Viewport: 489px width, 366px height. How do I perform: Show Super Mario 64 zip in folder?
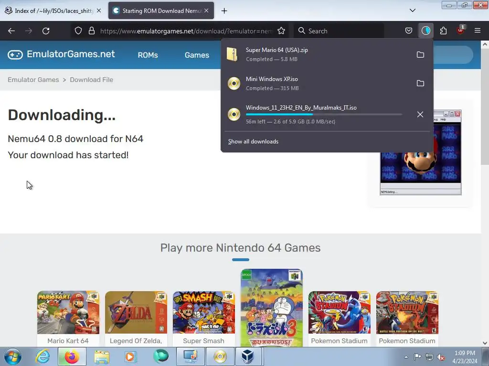(420, 55)
